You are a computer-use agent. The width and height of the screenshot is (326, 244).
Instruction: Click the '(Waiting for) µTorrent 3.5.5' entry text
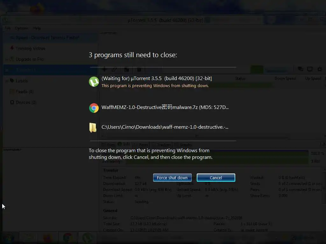[157, 78]
